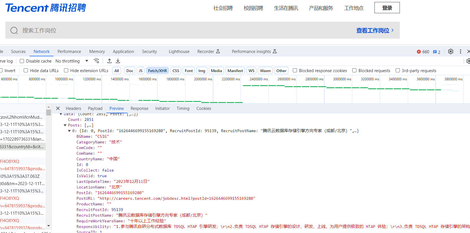The width and height of the screenshot is (470, 233).
Task: Select the Preview tab
Action: pos(117,108)
